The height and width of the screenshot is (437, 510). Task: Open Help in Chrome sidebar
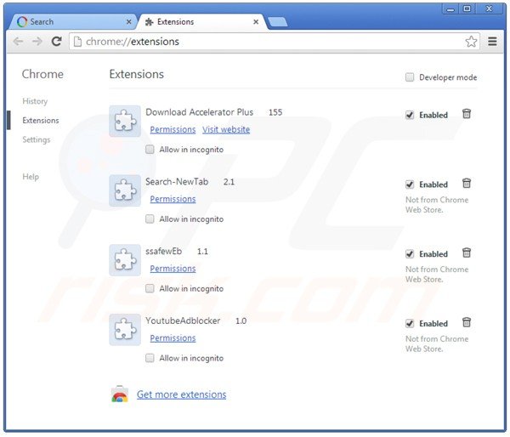click(31, 177)
